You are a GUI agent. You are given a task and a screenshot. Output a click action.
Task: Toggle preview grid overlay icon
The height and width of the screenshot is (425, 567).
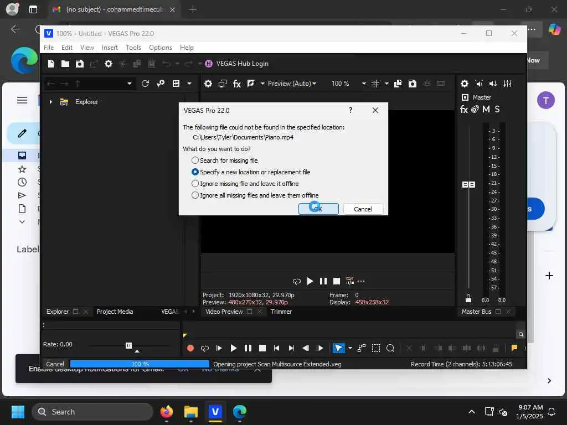375,84
